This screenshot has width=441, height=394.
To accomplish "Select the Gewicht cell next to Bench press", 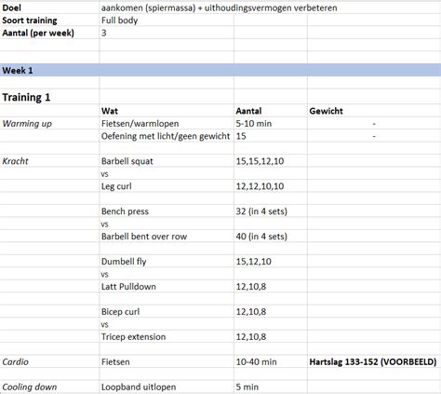I will point(374,211).
